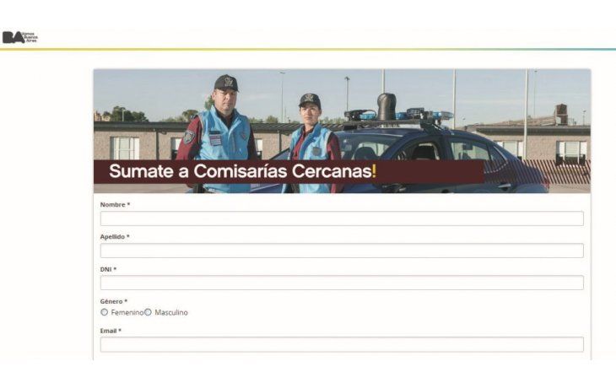Select the Femenino radio button

[x=104, y=312]
